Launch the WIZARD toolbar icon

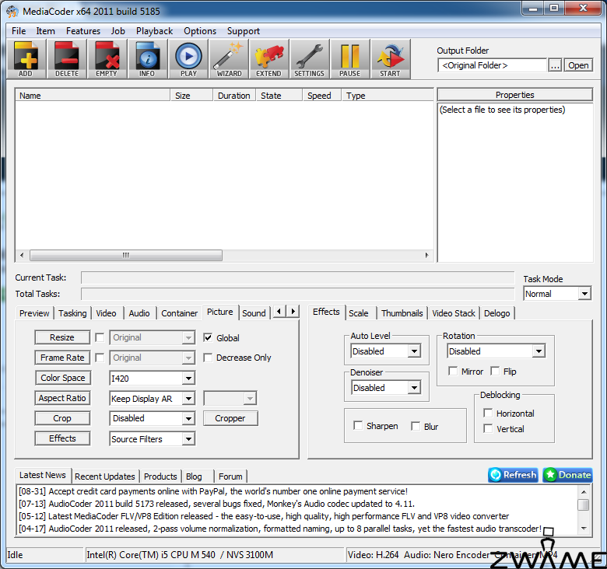point(229,59)
